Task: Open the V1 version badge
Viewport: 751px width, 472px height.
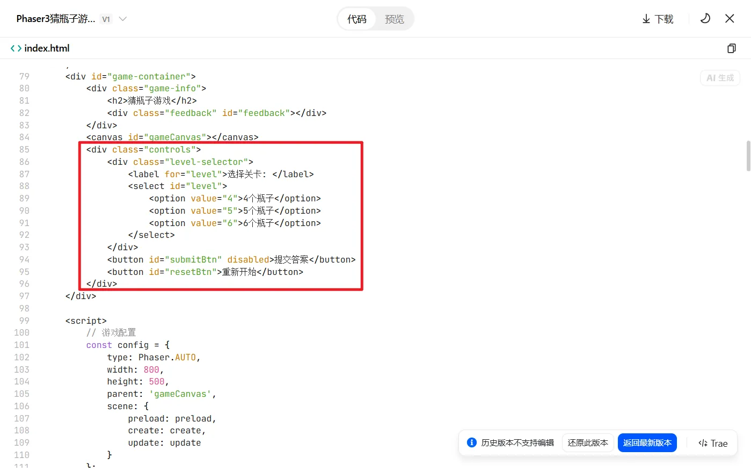Action: [106, 19]
